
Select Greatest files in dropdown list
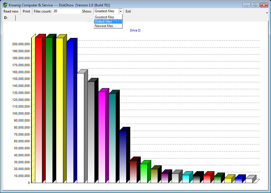click(x=108, y=17)
